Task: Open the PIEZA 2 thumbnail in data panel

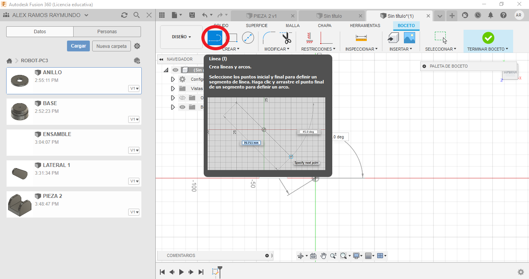Action: point(19,204)
